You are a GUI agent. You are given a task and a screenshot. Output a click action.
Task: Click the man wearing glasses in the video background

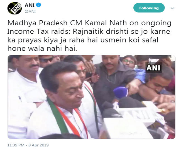pos(129,62)
